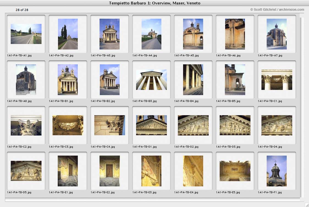Select the 1A1-PA-TB-C3.jpg garland thumbnail
This screenshot has width=309, height=207.
(68, 125)
